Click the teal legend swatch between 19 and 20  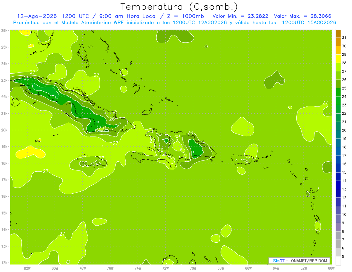pyautogui.click(x=338, y=134)
